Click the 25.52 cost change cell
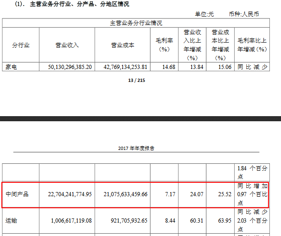The image size is (281, 236). [225, 194]
